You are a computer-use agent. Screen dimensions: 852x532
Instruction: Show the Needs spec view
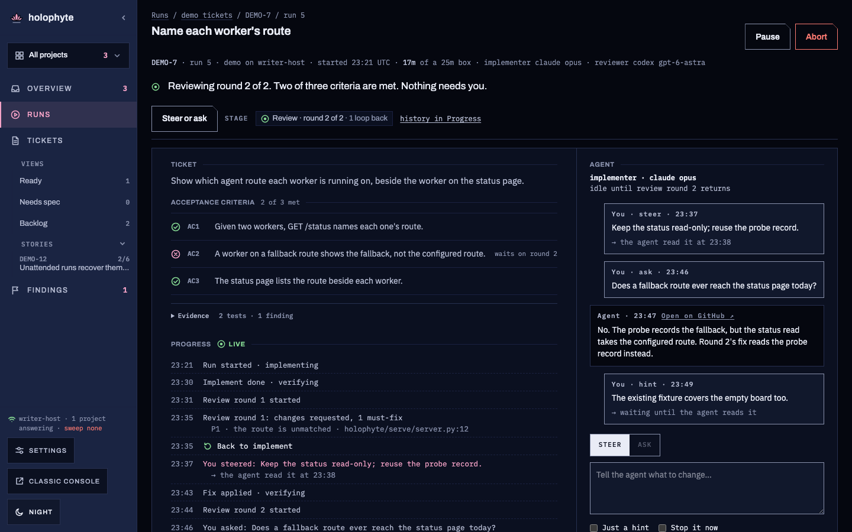click(74, 202)
